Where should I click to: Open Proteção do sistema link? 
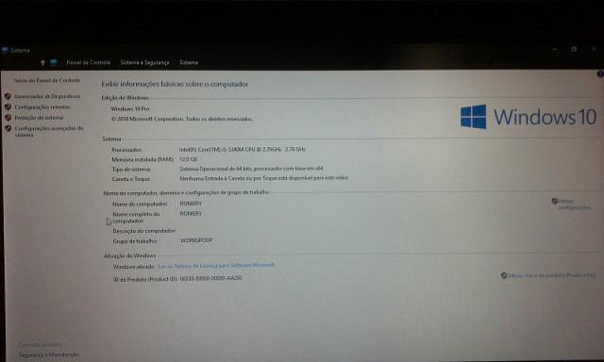click(x=39, y=118)
